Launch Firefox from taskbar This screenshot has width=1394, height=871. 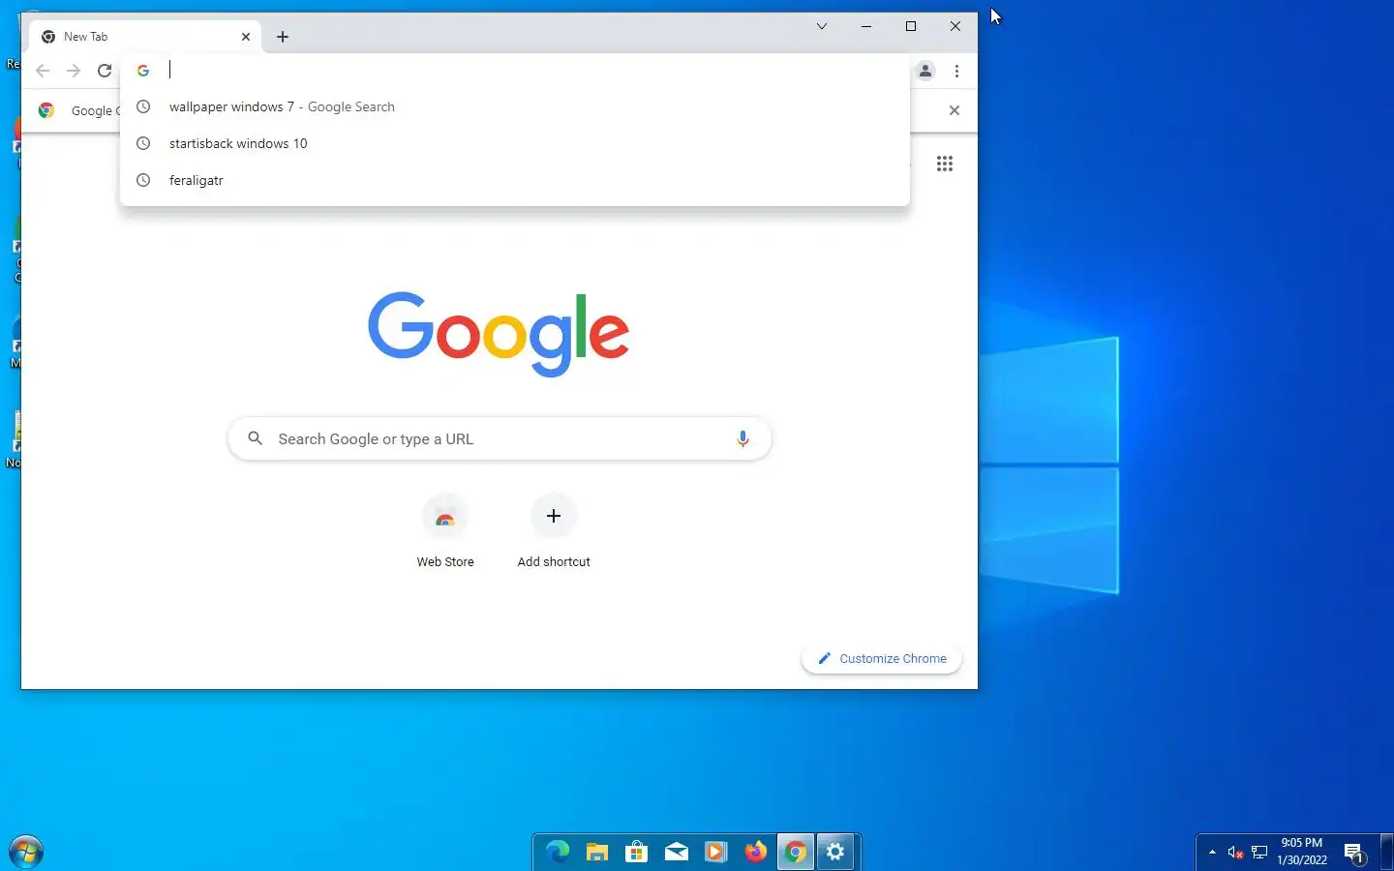(756, 852)
